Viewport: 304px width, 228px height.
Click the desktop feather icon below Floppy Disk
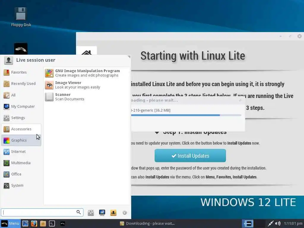21,49
